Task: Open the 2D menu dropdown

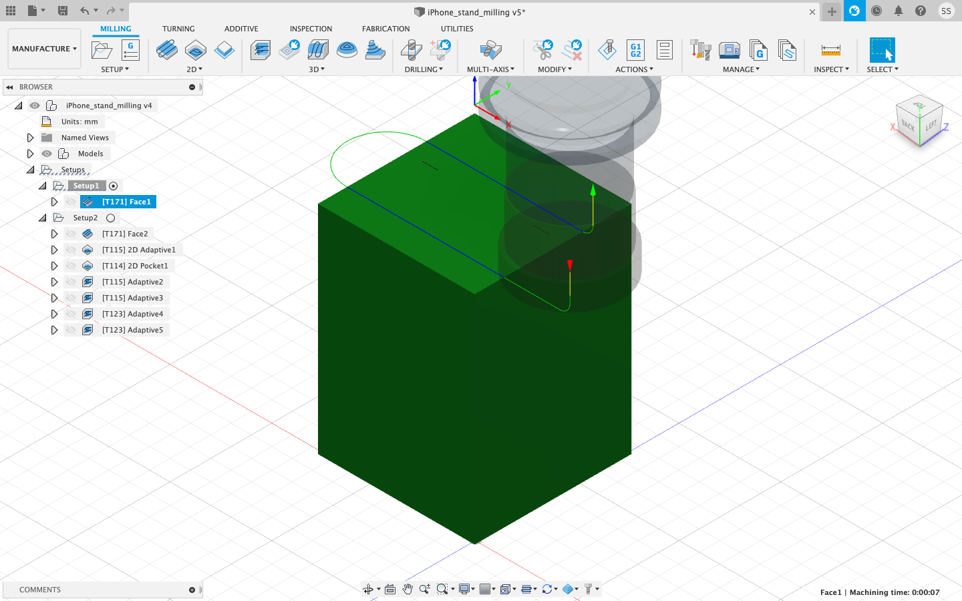Action: coord(194,69)
